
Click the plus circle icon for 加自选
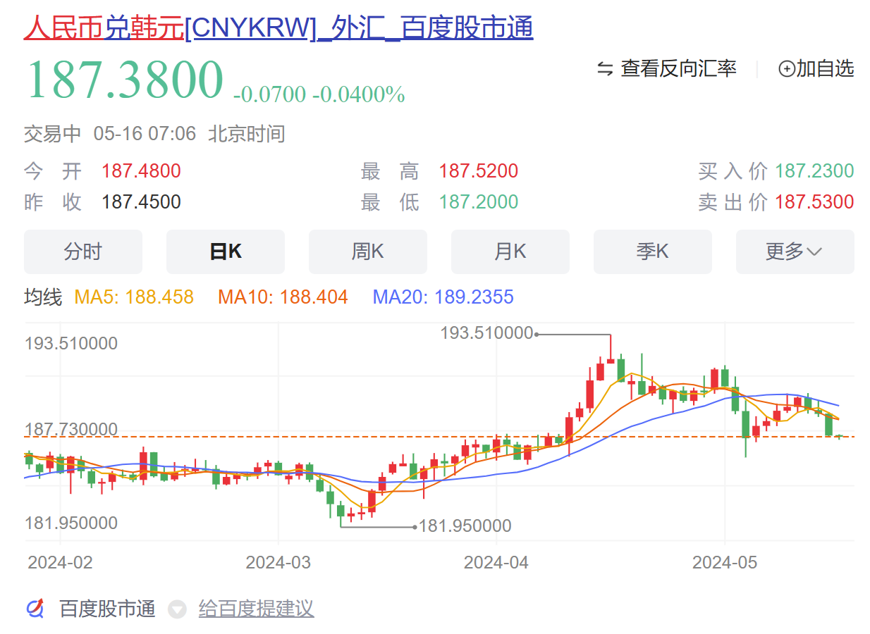pyautogui.click(x=786, y=68)
